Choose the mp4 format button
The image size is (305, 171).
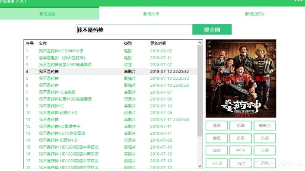click(x=241, y=163)
